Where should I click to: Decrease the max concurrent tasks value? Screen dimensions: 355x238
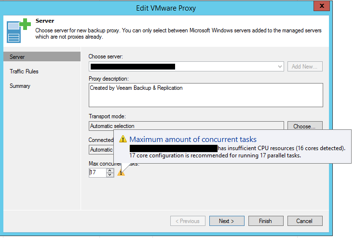pos(110,175)
